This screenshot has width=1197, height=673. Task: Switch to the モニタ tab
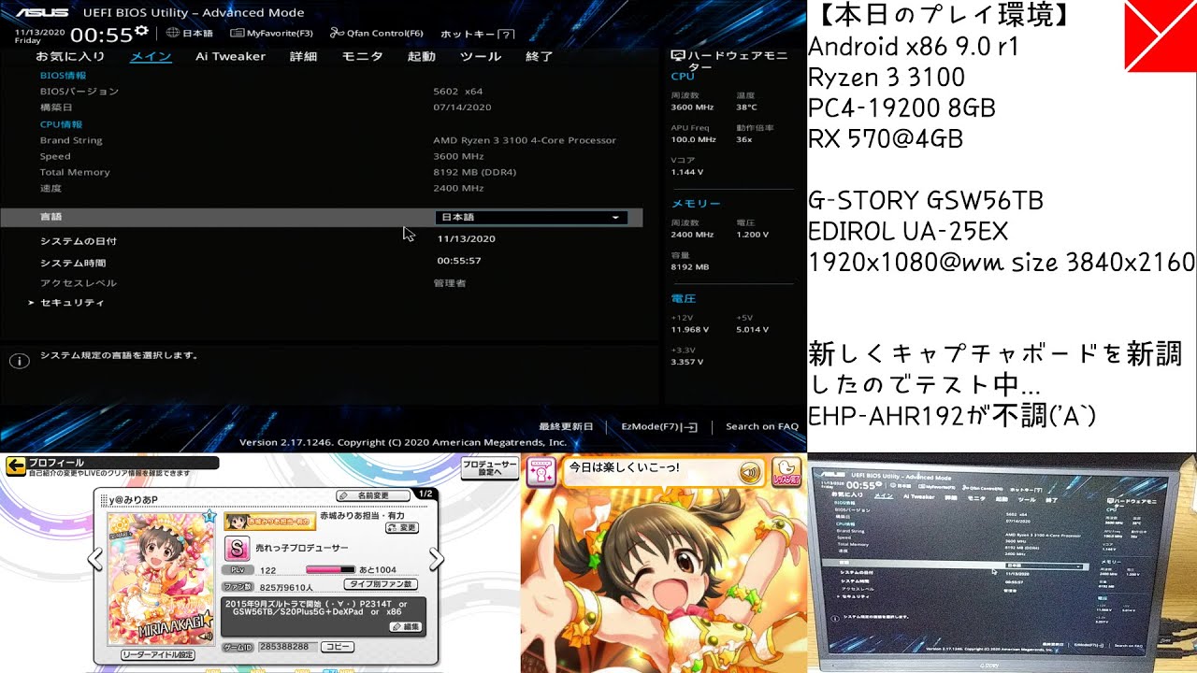pos(362,56)
